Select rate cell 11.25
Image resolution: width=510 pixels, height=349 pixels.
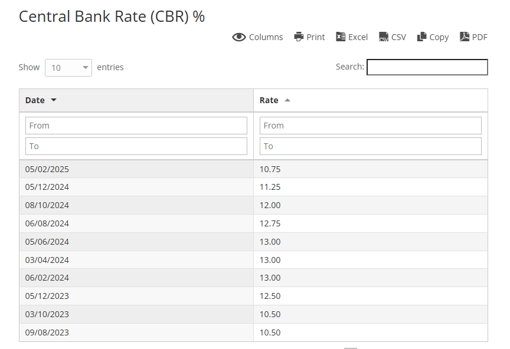(x=371, y=187)
